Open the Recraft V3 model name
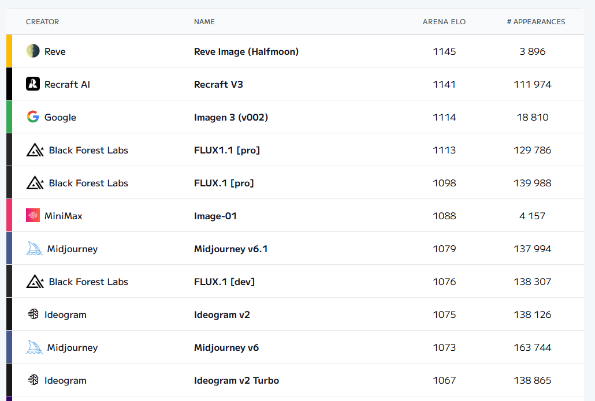 [218, 84]
